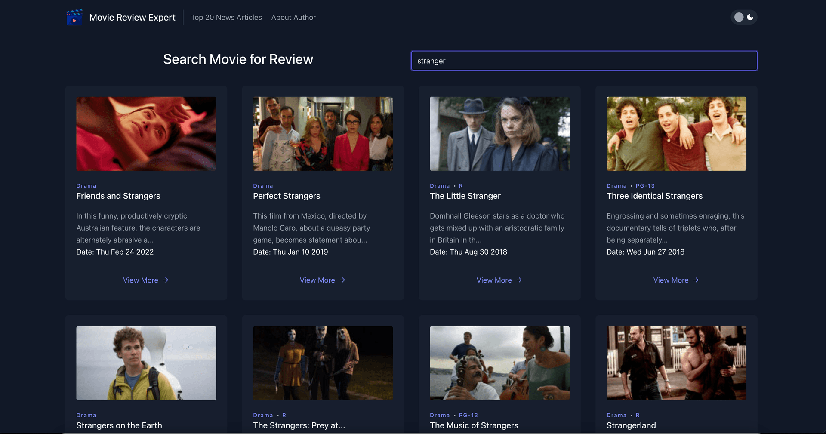826x434 pixels.
Task: Open The Strangers: Prey at... poster thumbnail
Action: (323, 363)
